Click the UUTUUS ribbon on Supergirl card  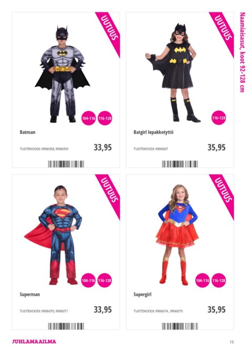click(223, 191)
